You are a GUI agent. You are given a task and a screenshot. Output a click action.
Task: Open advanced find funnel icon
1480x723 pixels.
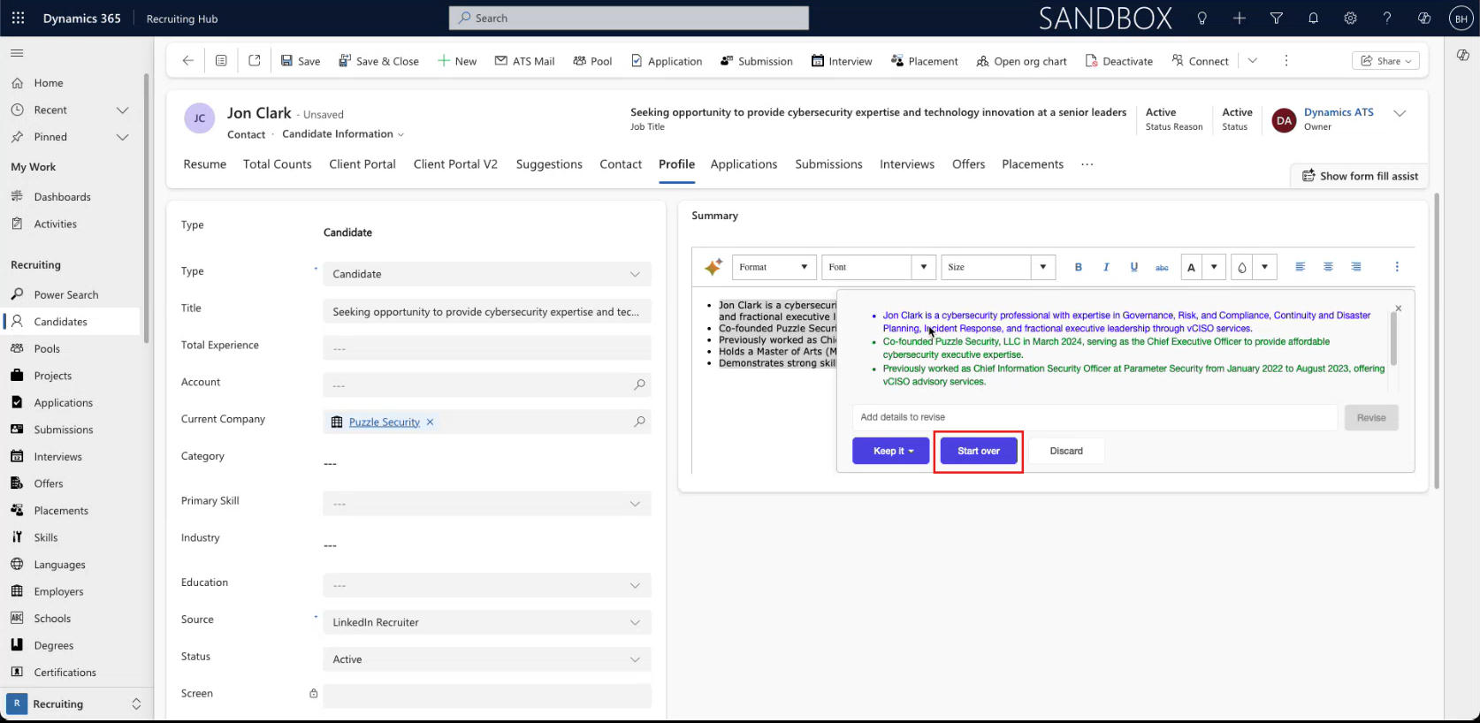[x=1276, y=18]
